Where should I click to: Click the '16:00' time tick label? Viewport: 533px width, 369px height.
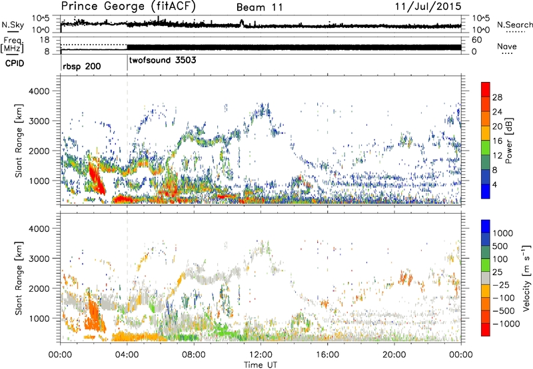(327, 355)
